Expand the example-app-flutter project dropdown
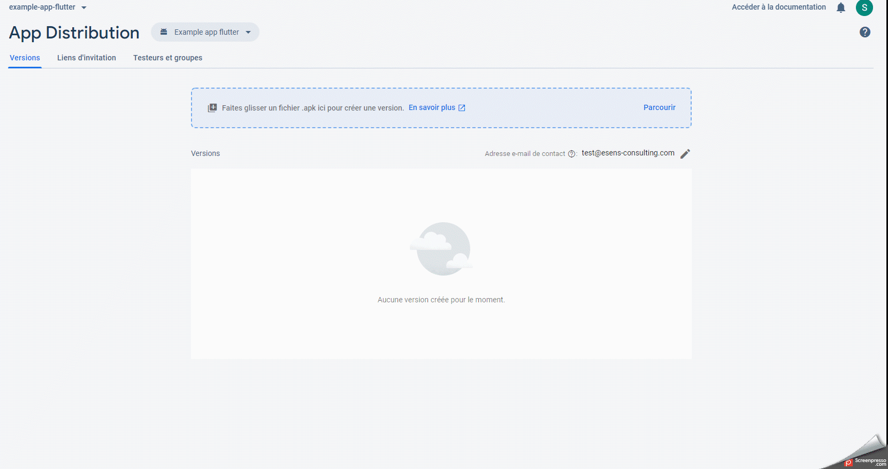This screenshot has width=888, height=469. [x=84, y=7]
